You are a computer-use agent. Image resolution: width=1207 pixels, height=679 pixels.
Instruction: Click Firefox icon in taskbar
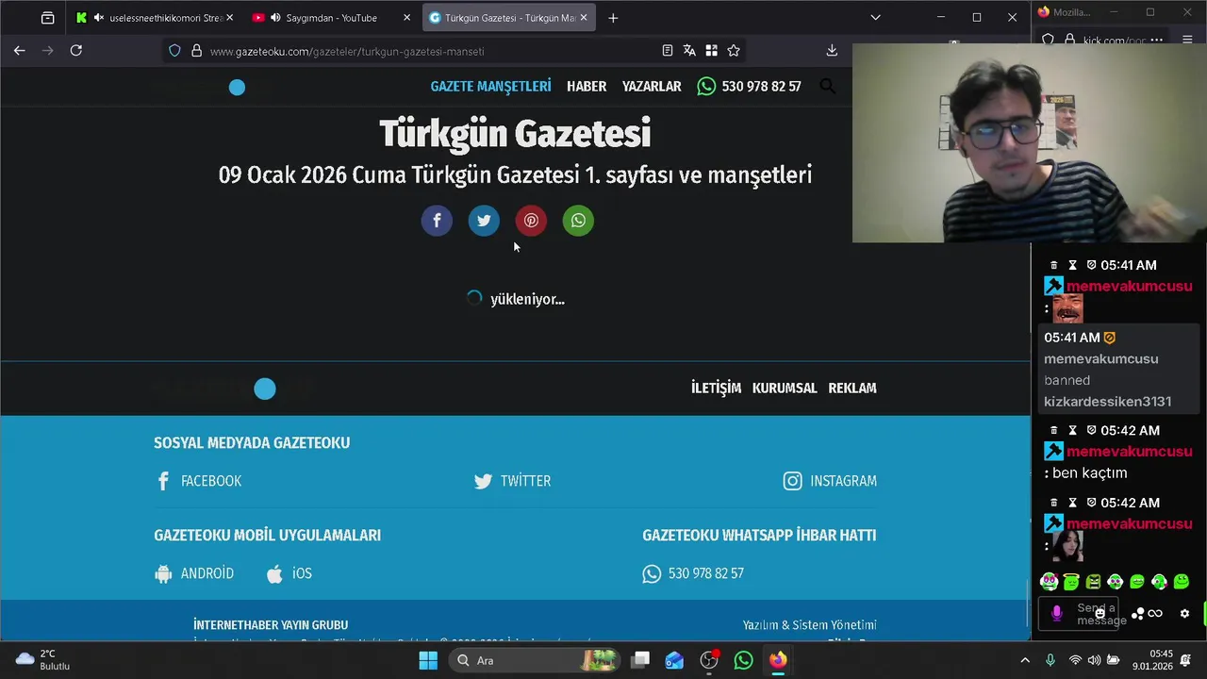coord(778,660)
